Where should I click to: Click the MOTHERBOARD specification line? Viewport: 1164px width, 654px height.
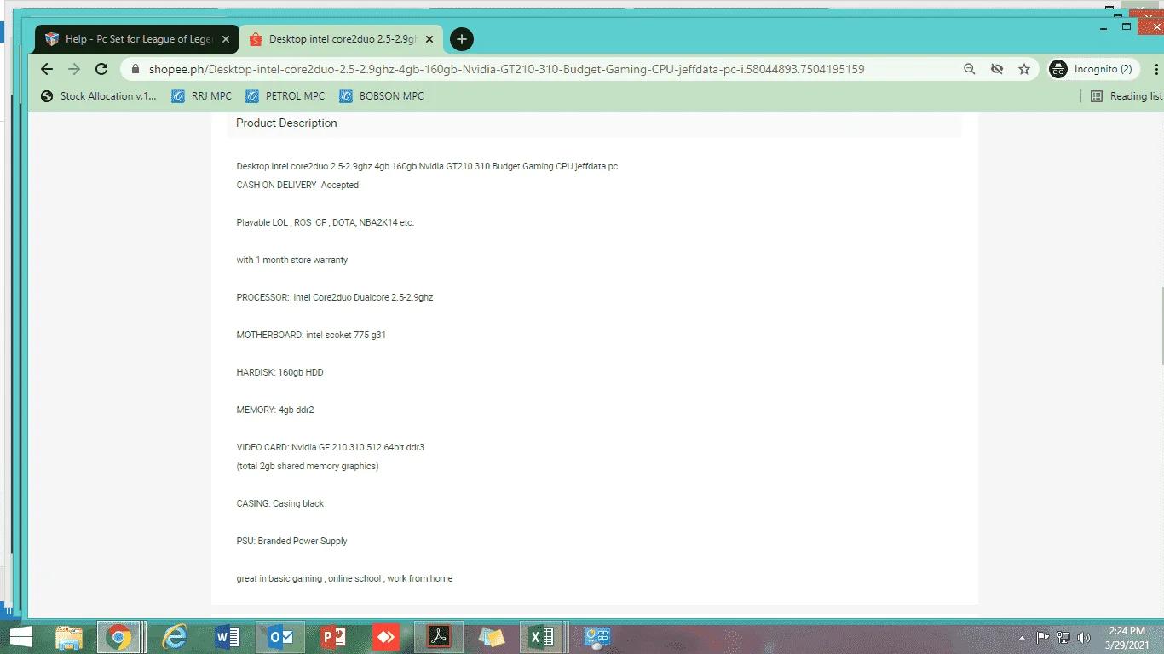coord(311,335)
